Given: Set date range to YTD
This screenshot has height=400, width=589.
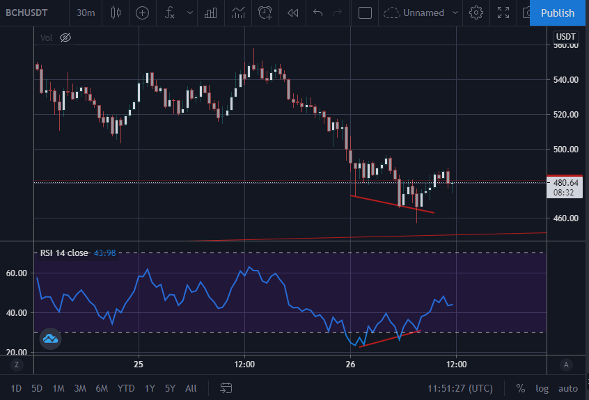Looking at the screenshot, I should click(x=126, y=388).
